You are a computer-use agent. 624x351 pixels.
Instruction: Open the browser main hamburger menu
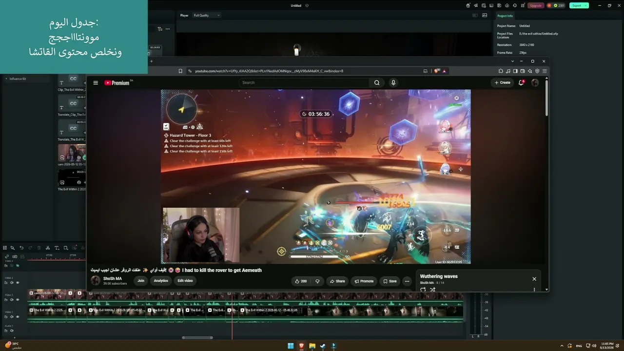click(545, 71)
